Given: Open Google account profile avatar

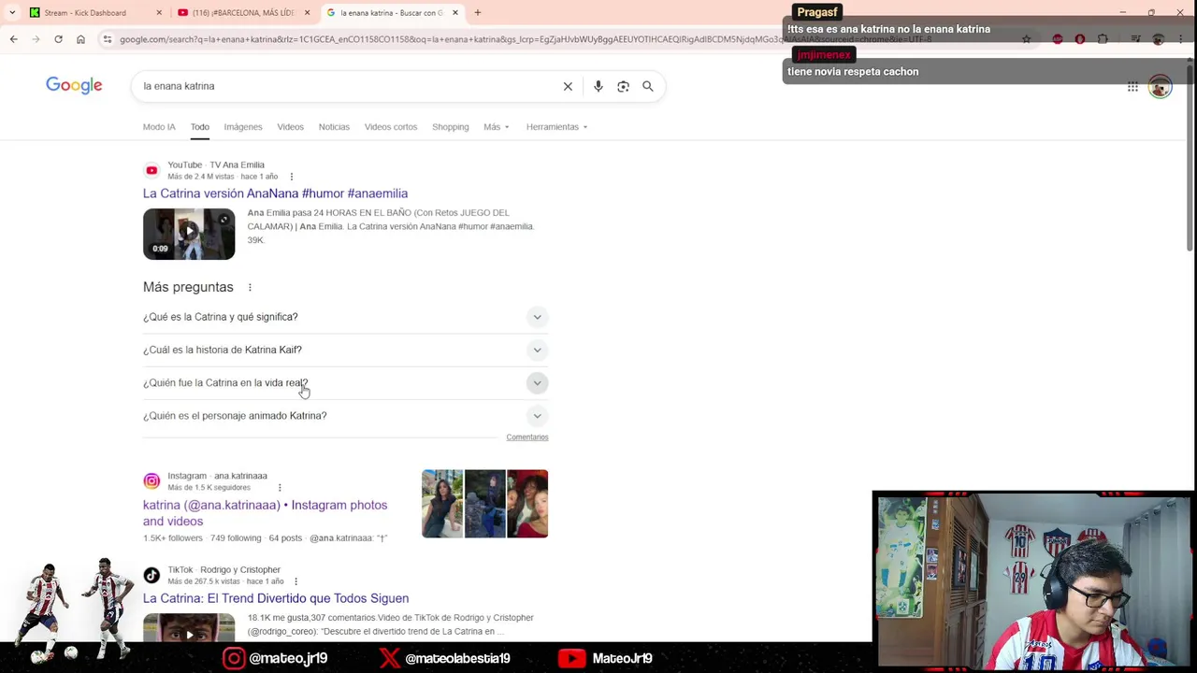Looking at the screenshot, I should (1161, 87).
